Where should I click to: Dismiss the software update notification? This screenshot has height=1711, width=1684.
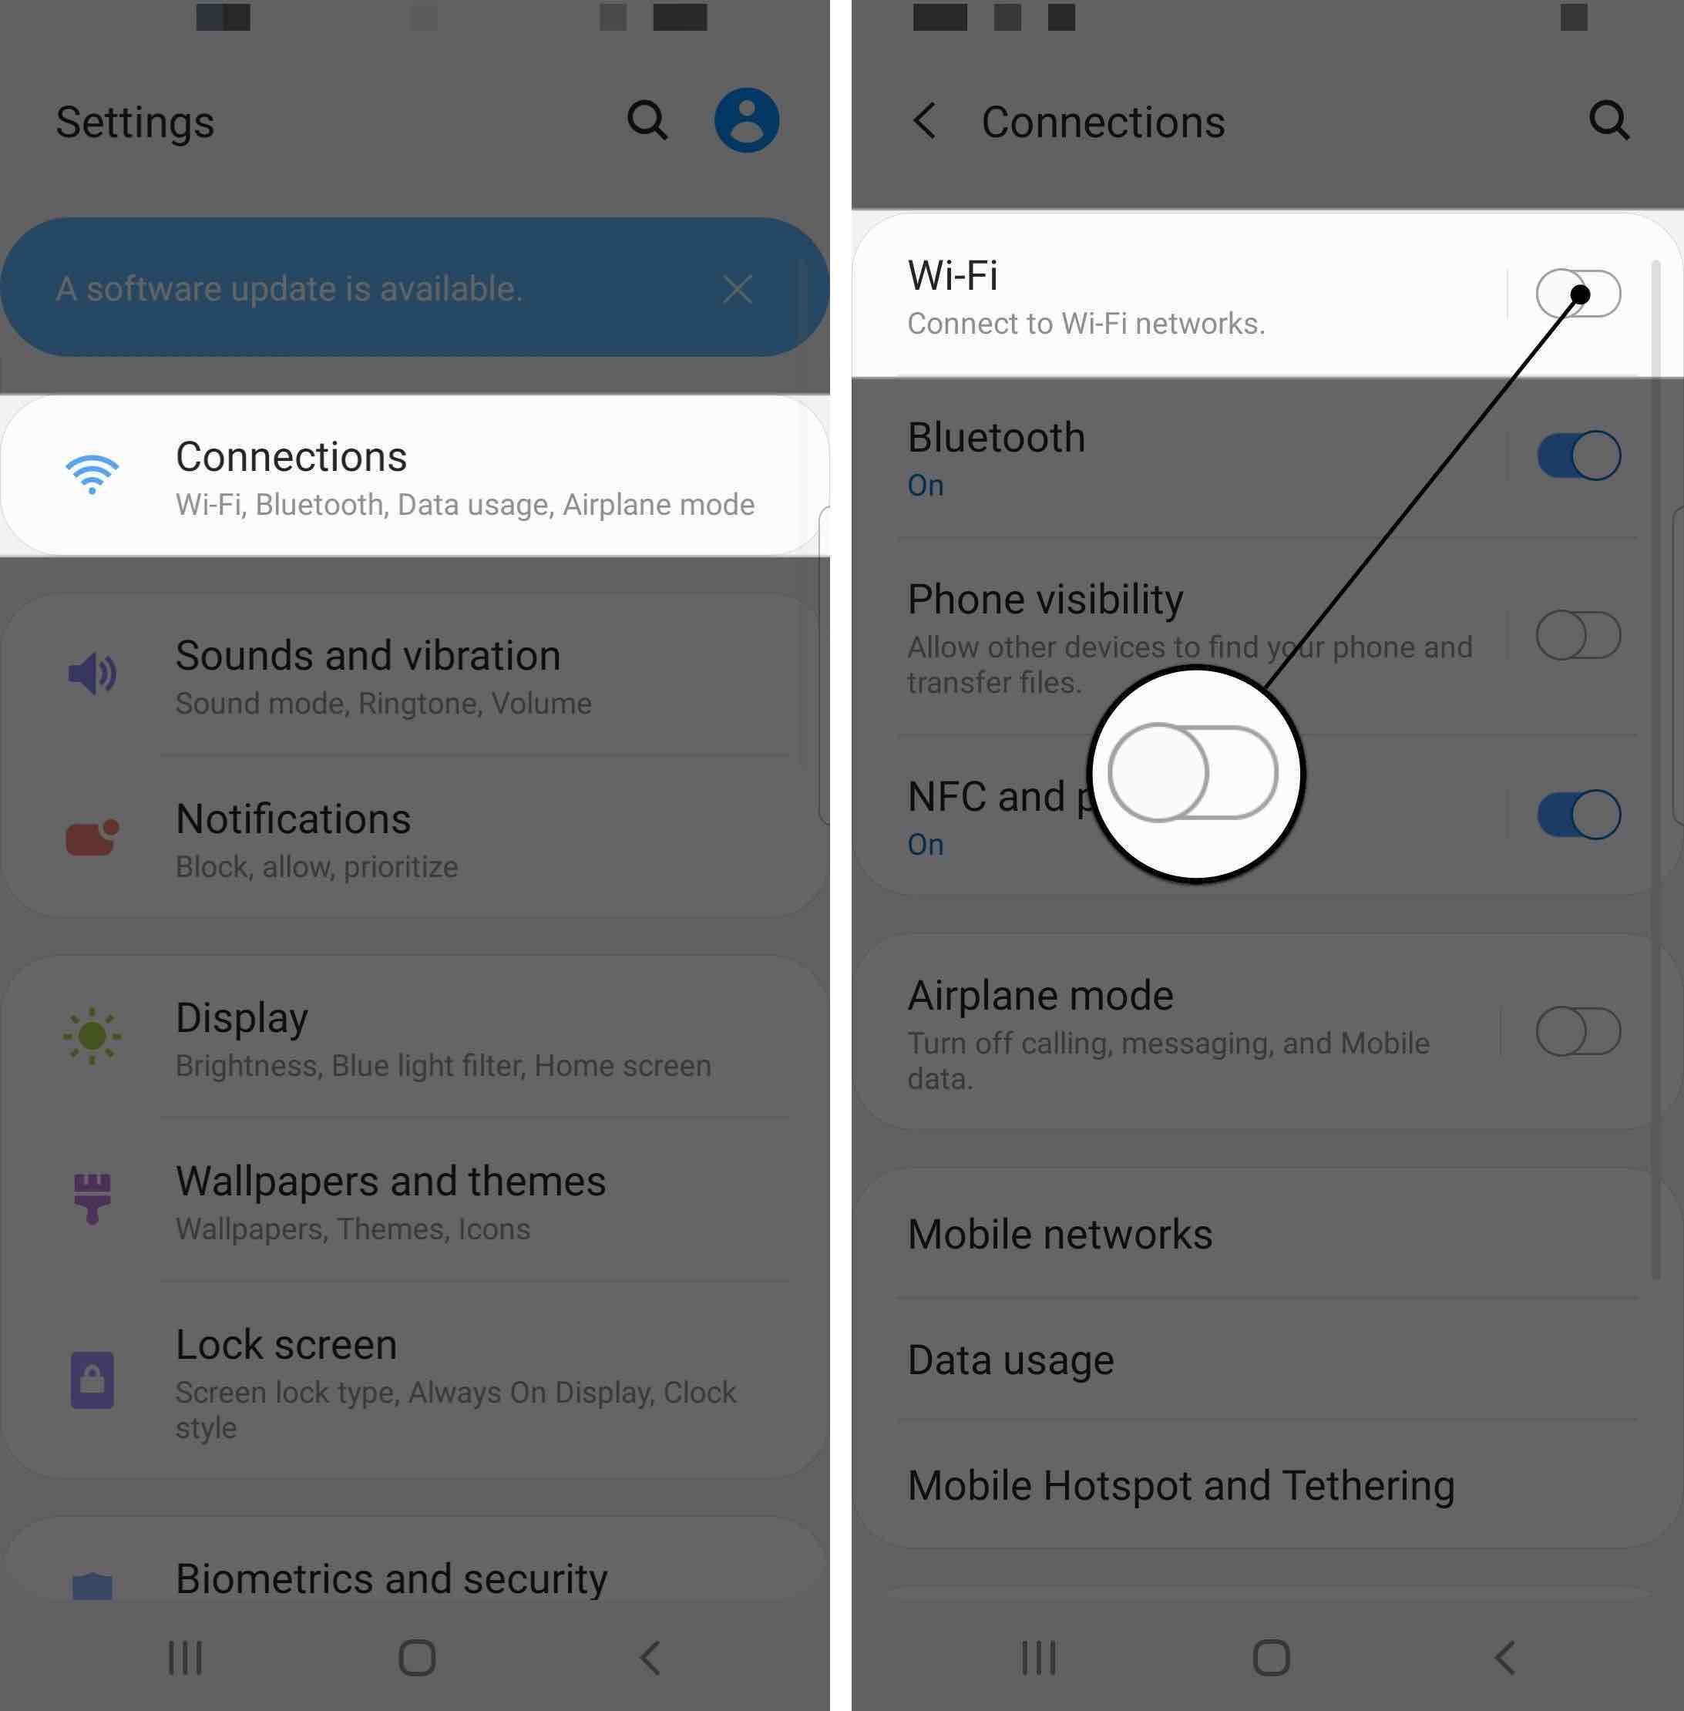point(738,285)
